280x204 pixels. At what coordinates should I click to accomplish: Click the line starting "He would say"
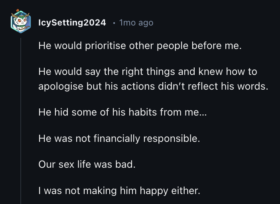coord(148,72)
